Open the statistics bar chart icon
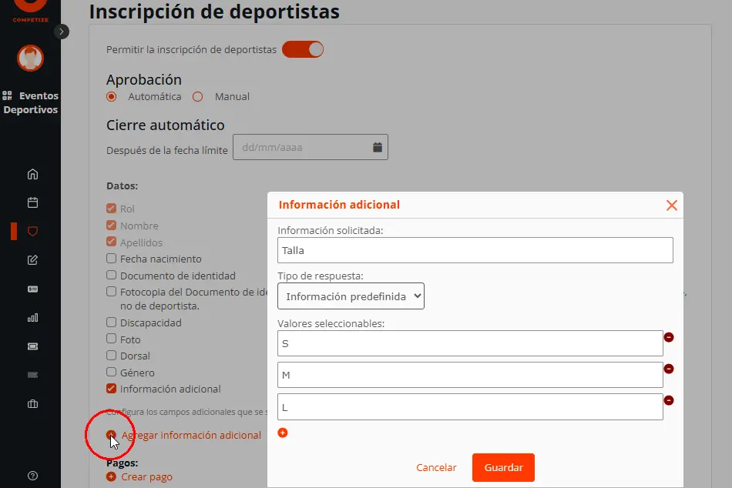Screen dimensions: 732x488 tap(31, 317)
